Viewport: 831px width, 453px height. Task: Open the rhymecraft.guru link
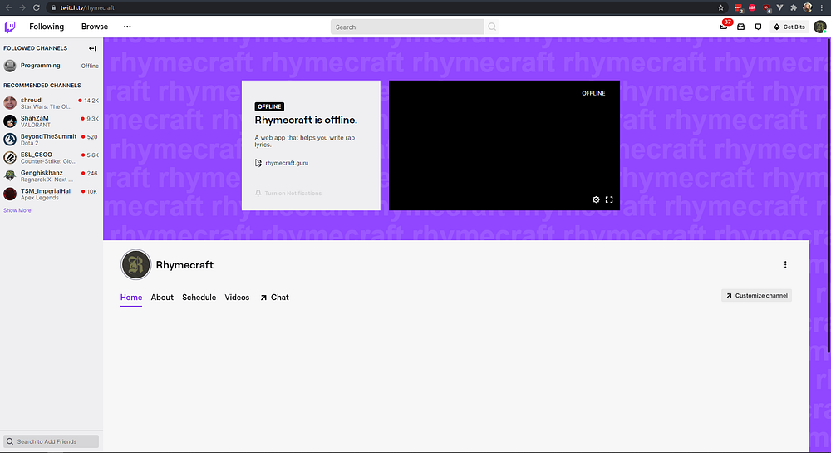click(287, 163)
